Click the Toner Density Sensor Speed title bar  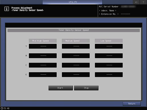pos(74,30)
